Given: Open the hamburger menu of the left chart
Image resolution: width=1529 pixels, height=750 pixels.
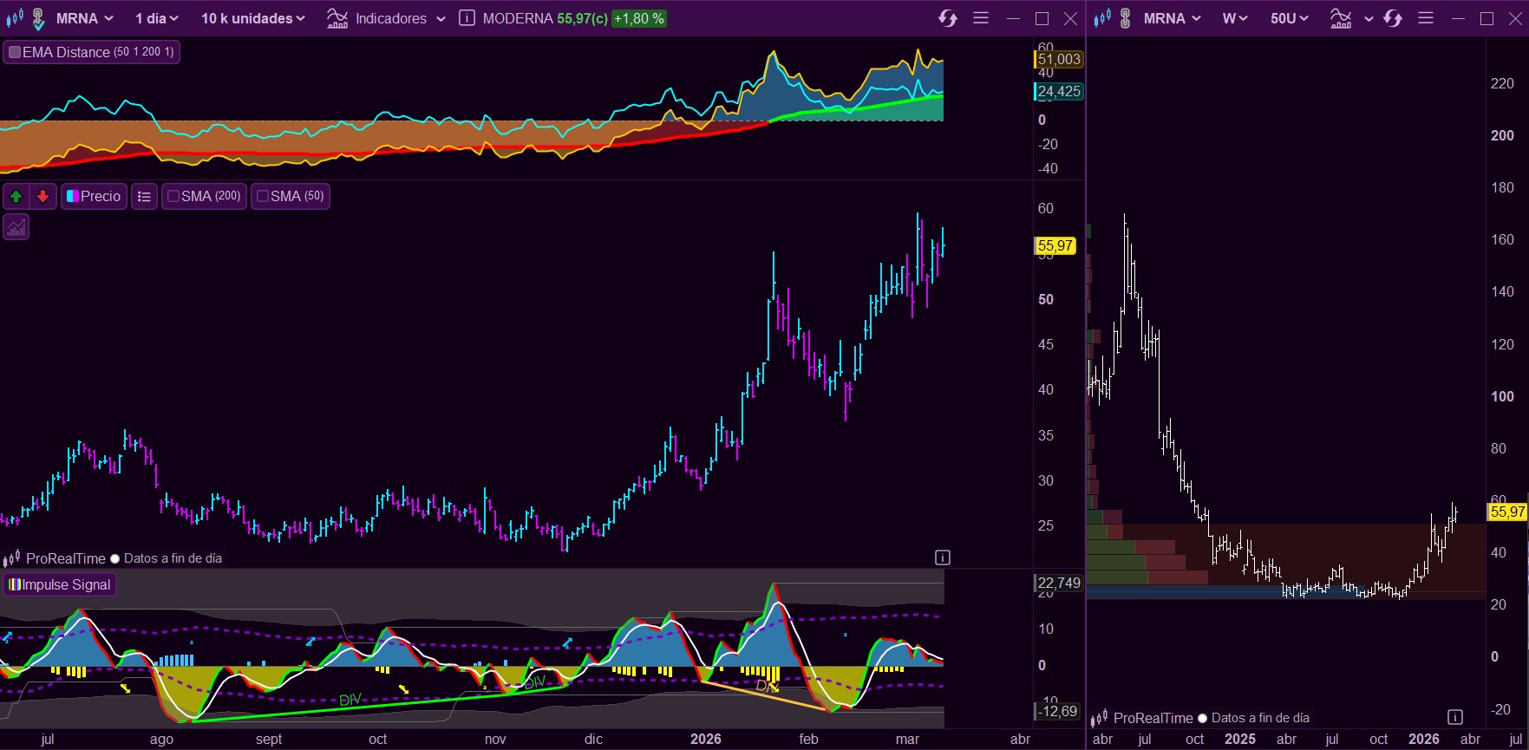Looking at the screenshot, I should [x=981, y=18].
